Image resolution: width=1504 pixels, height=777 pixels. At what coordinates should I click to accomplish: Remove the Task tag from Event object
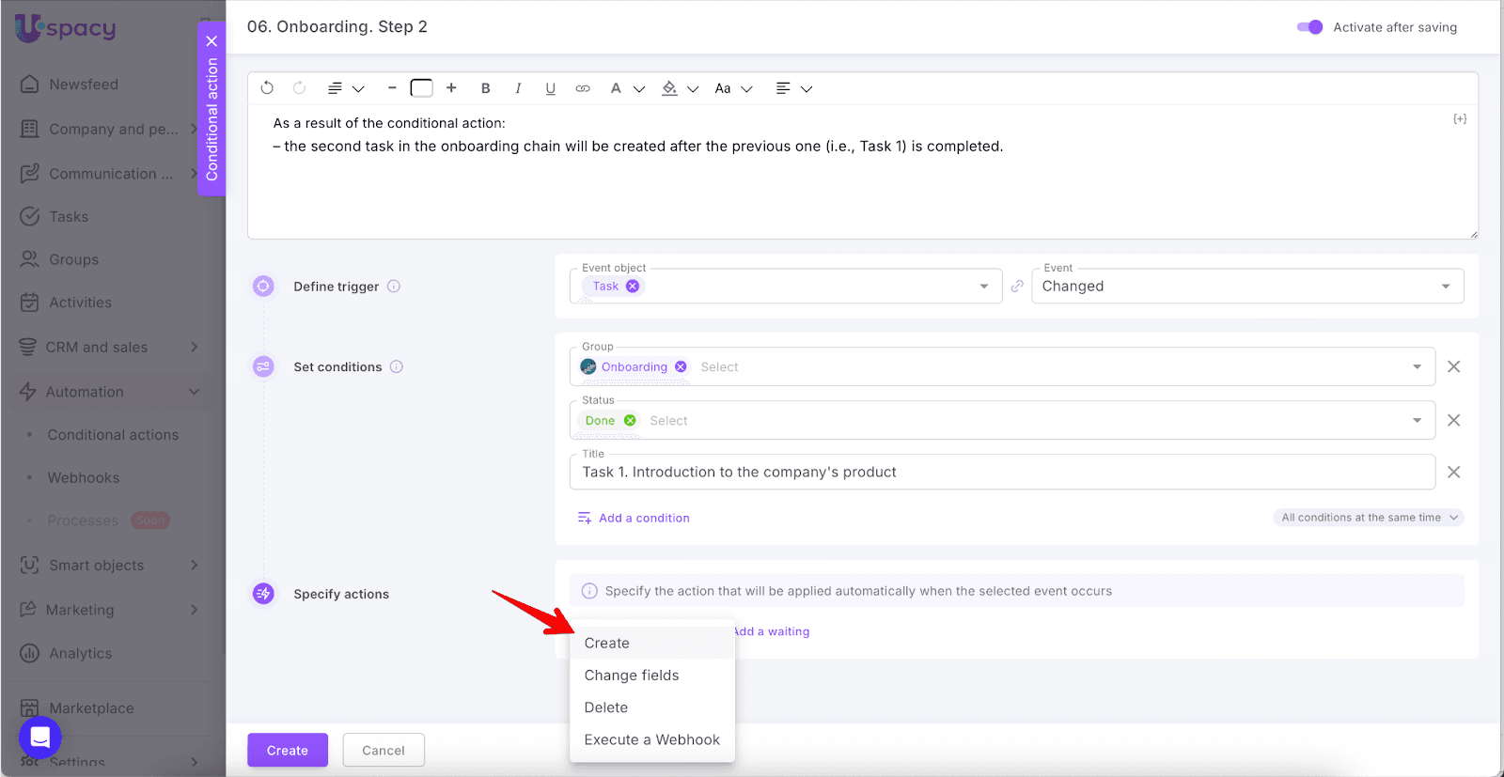tap(633, 287)
